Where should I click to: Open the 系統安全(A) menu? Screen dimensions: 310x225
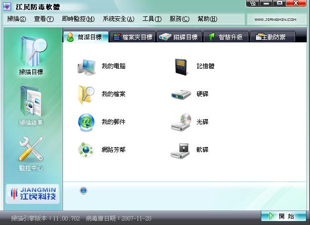tap(118, 19)
